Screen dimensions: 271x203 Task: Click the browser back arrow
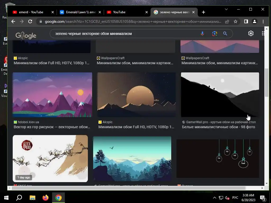tap(13, 21)
